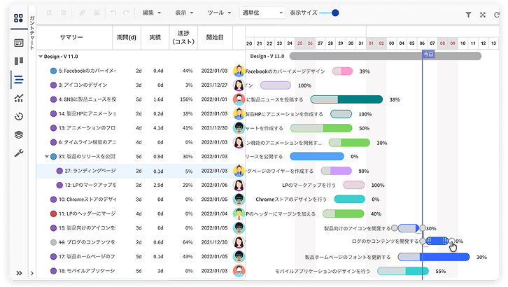Screen dimensions: 508x287
Task: Switch to the kanban board view icon
Action: pos(18,62)
